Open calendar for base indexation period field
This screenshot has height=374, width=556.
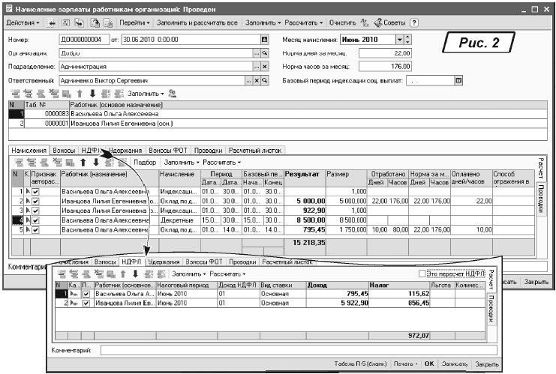click(x=458, y=79)
